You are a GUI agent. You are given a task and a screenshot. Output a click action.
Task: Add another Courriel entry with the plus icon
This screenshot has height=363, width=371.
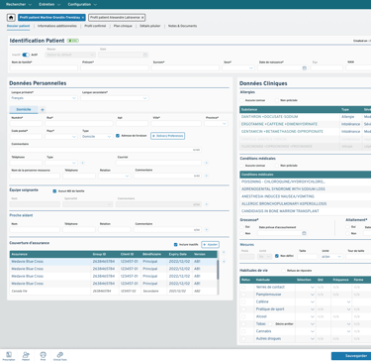pyautogui.click(x=206, y=163)
